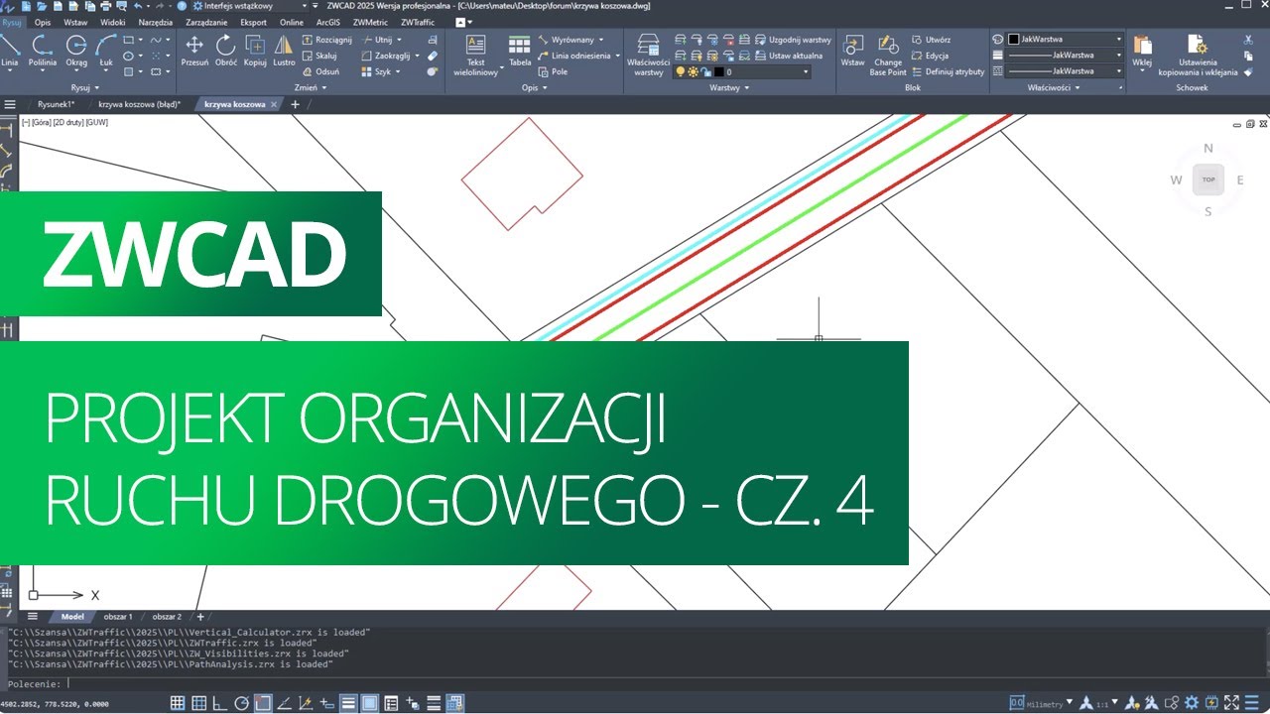Viewport: 1270px width, 714px height.
Task: Click the TOP face of view cube
Action: 1207,179
